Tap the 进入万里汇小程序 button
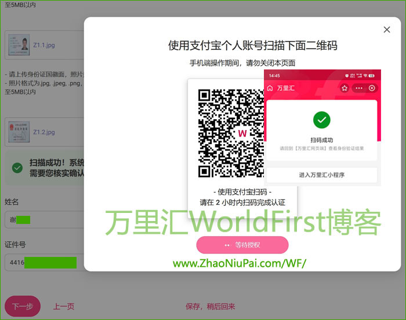Viewport: 406px width, 320px height. coord(321,175)
